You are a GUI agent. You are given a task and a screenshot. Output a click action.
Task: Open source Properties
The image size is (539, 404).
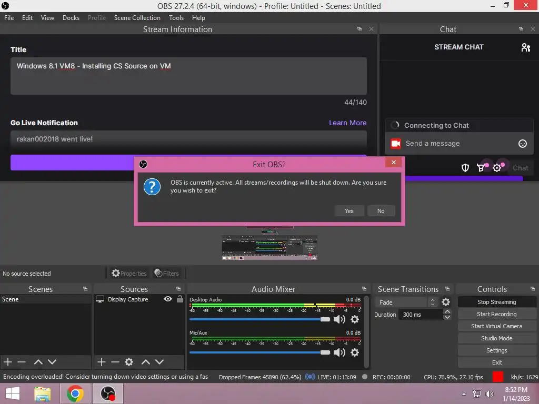point(129,274)
